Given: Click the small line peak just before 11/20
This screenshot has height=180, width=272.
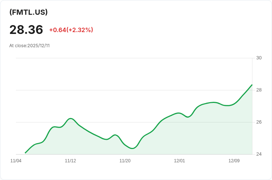Looking at the screenshot, I should tap(115, 135).
